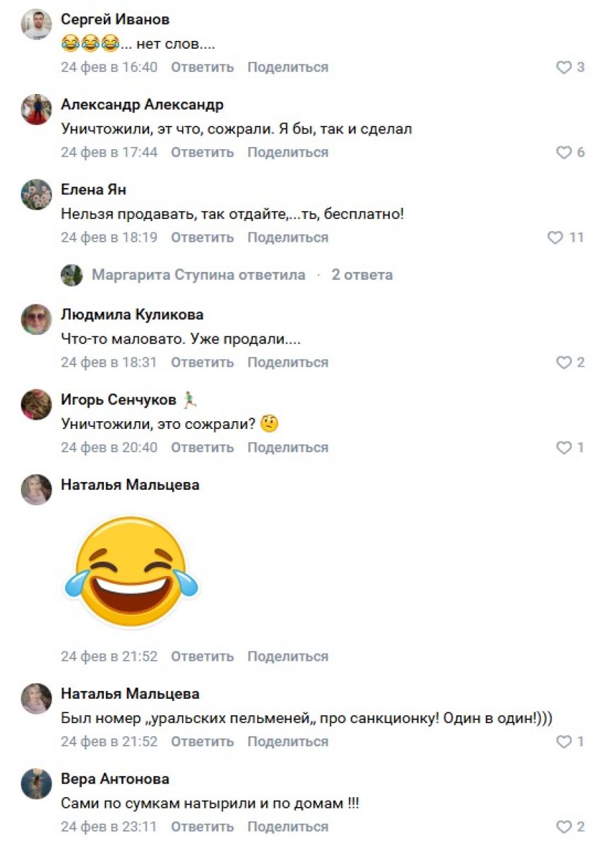The height and width of the screenshot is (848, 605).
Task: Like Сергей Иванов's comment with heart icon
Action: coord(563,68)
